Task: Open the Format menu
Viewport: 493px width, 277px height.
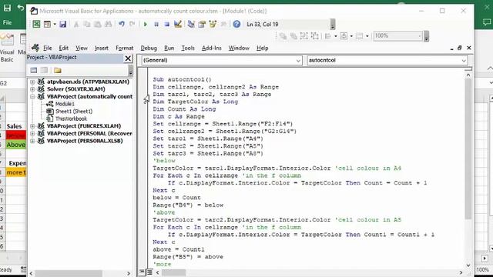Action: (x=125, y=48)
